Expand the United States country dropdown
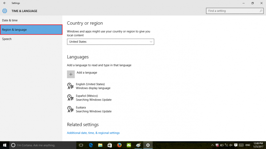266x149 pixels. click(x=110, y=42)
